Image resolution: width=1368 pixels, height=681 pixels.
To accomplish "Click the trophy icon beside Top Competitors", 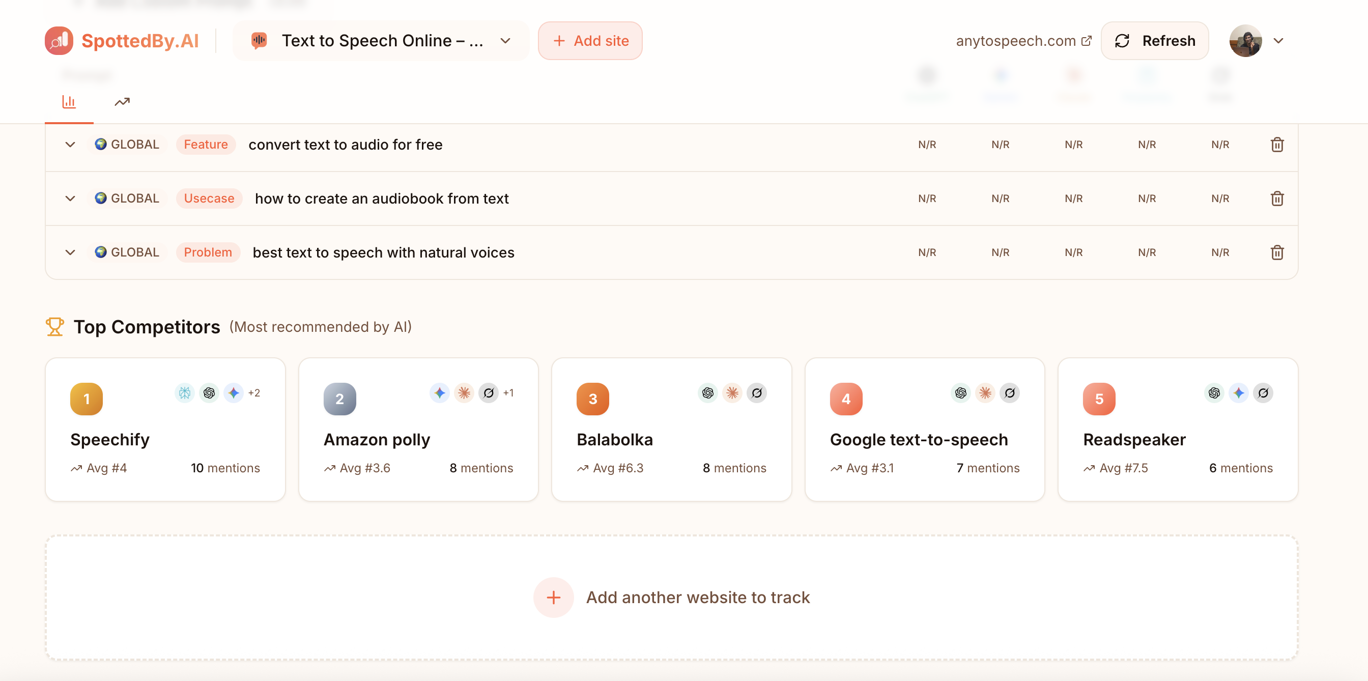I will 54,327.
